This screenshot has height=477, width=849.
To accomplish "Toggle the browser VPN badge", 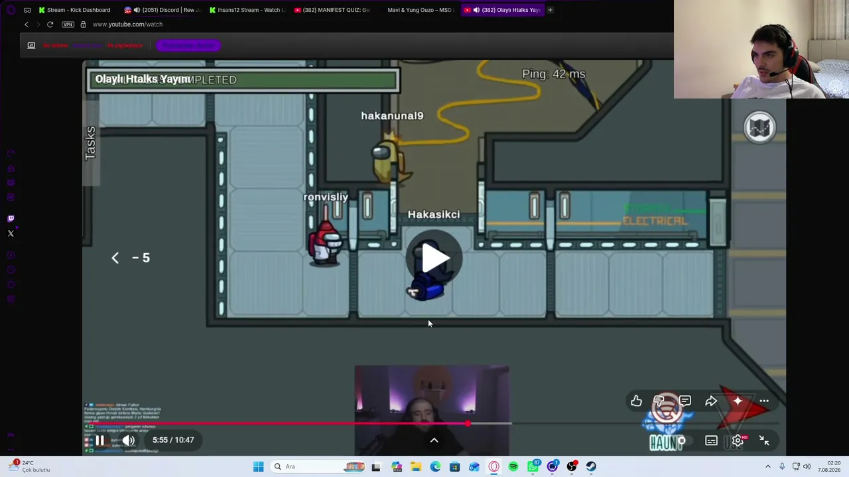I will [x=68, y=25].
